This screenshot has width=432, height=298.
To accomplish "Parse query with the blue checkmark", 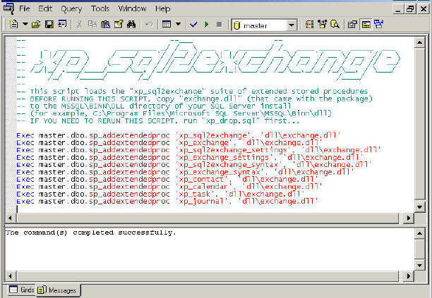I will [193, 25].
